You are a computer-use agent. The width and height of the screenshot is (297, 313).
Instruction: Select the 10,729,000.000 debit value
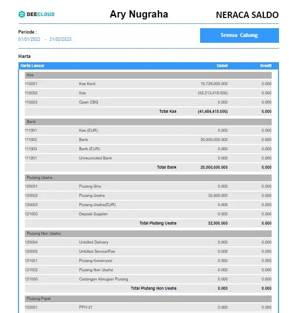[214, 84]
